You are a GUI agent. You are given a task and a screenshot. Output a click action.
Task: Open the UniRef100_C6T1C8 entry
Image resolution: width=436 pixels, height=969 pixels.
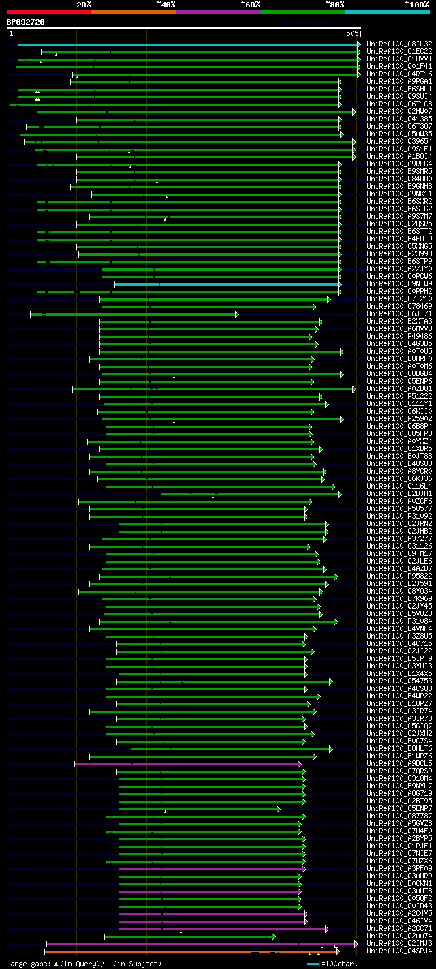399,104
